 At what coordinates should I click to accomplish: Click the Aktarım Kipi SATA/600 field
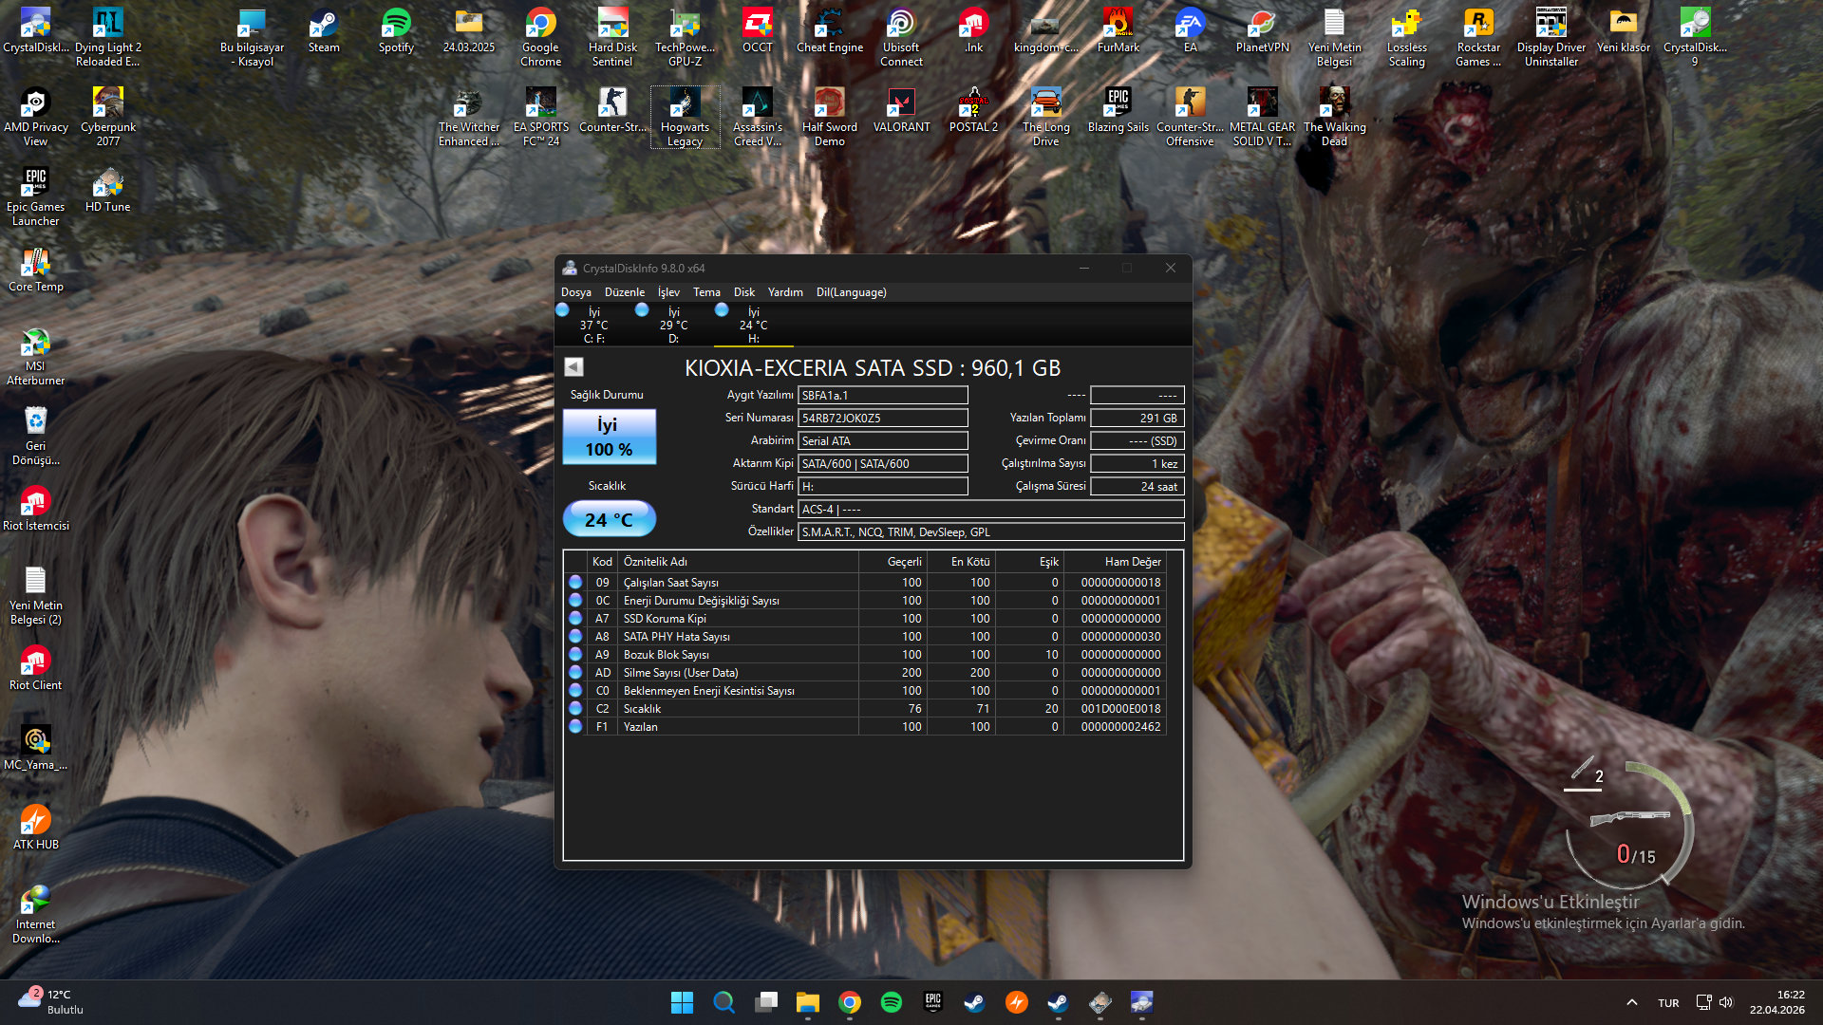tap(883, 464)
